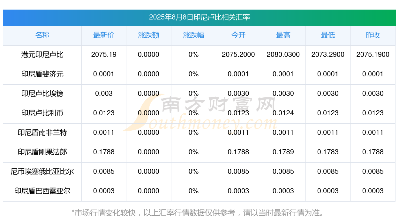Click the high value 0.1789
Viewport: 399px width, 223px height.
coord(283,152)
